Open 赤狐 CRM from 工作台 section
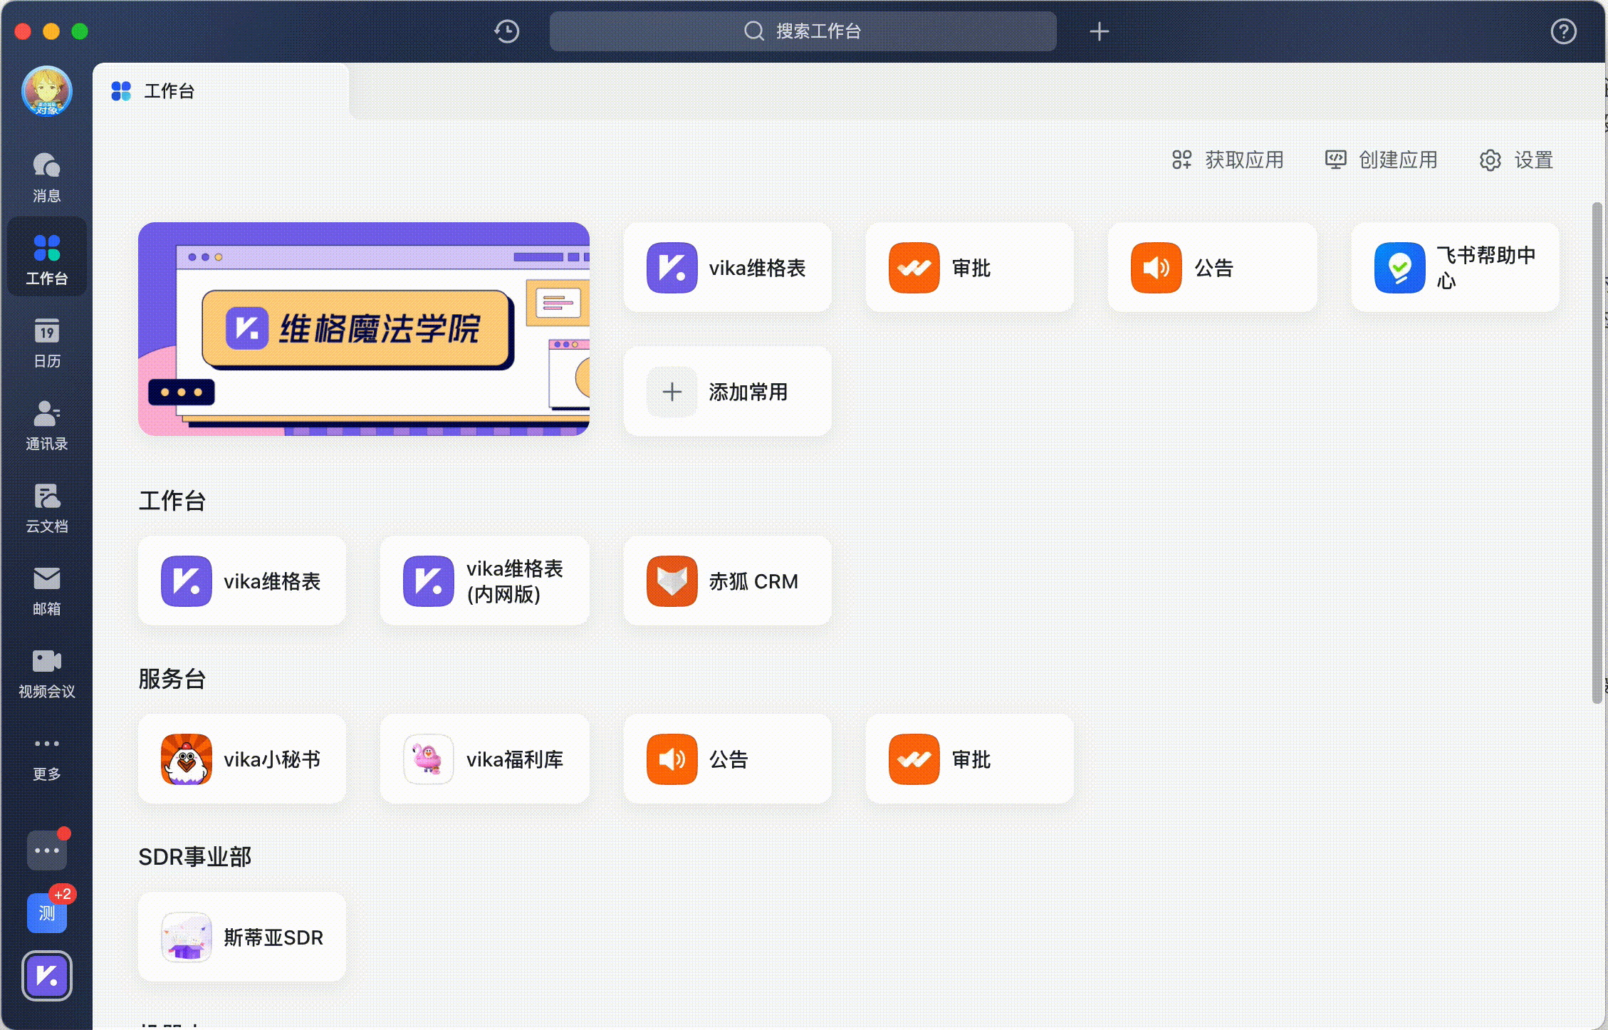The image size is (1608, 1030). (x=726, y=581)
